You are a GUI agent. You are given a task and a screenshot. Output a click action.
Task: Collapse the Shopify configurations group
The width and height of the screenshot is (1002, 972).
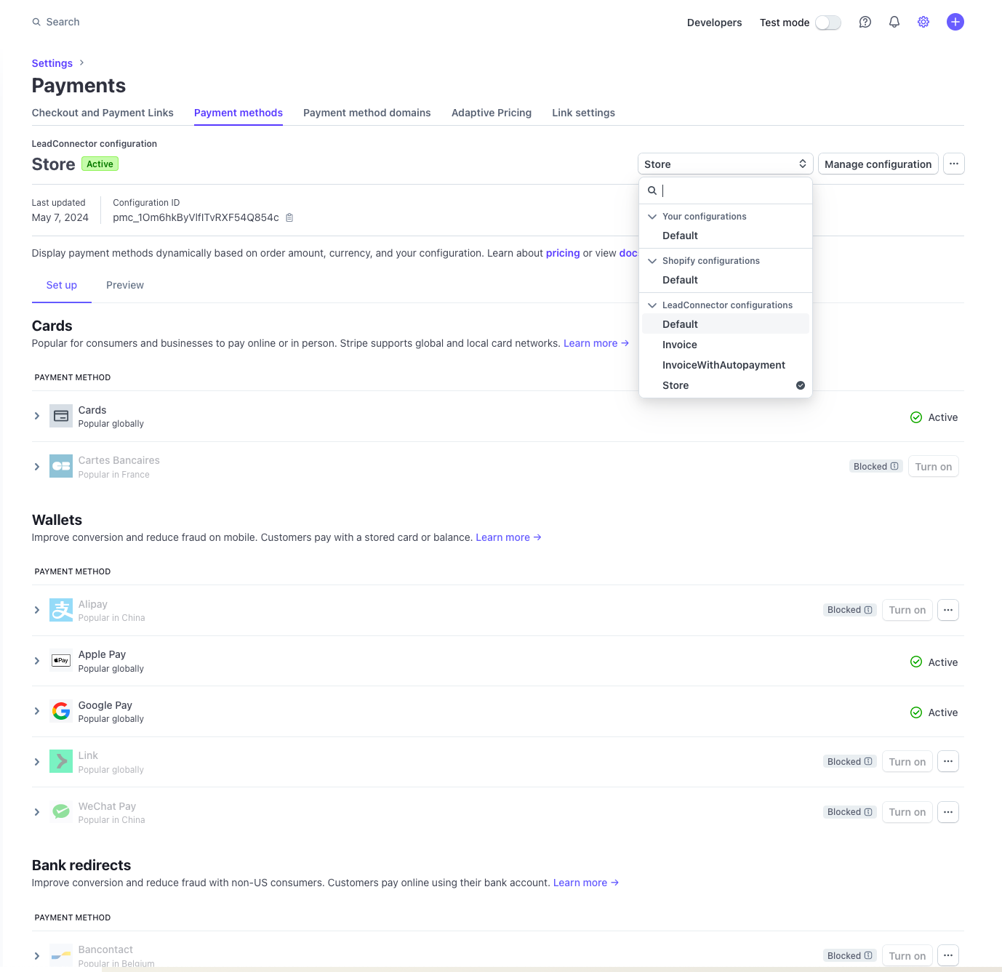652,261
